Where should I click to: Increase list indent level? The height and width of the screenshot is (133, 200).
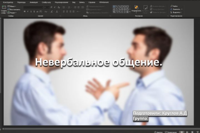click(x=79, y=7)
